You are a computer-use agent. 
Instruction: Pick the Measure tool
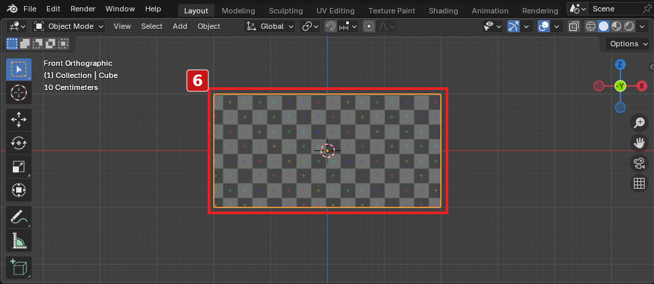point(18,240)
